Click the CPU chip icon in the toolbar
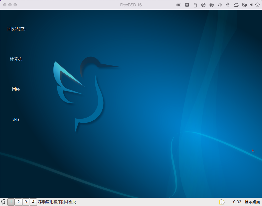 click(187, 5)
